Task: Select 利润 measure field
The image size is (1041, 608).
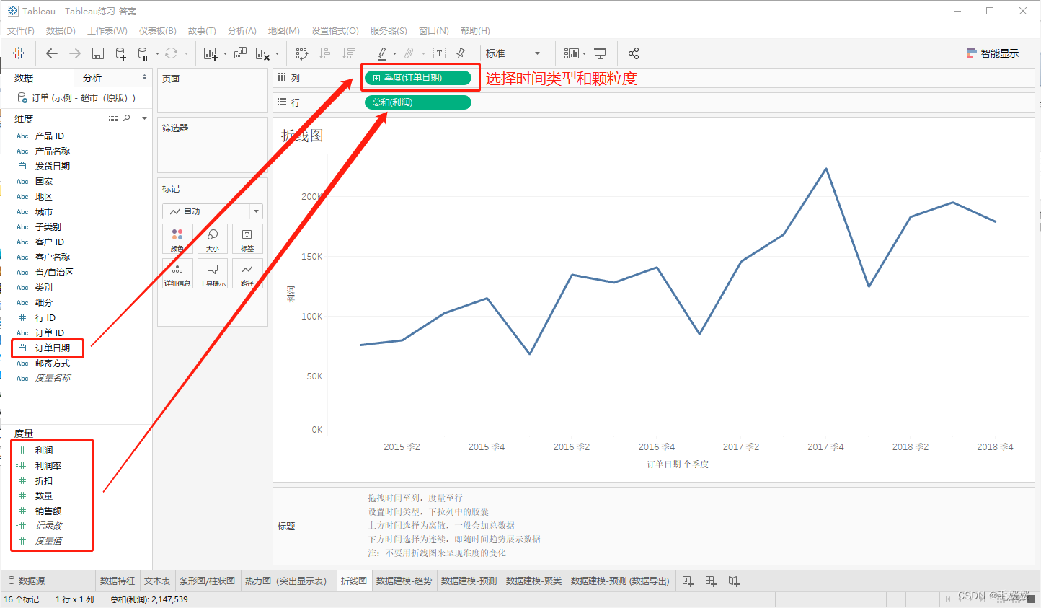Action: tap(44, 451)
